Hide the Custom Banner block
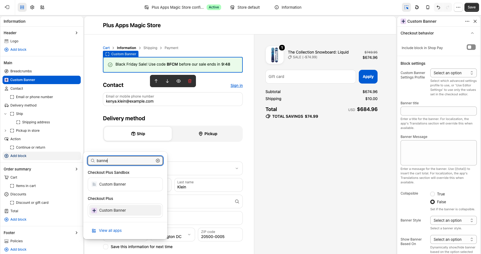The width and height of the screenshot is (481, 254). [x=179, y=81]
